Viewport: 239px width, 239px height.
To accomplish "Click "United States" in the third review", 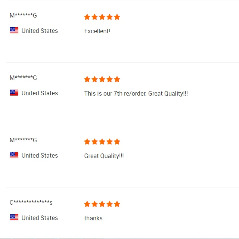I will tap(40, 155).
